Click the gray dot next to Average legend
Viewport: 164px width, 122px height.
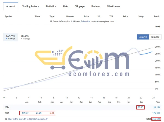[22, 39]
